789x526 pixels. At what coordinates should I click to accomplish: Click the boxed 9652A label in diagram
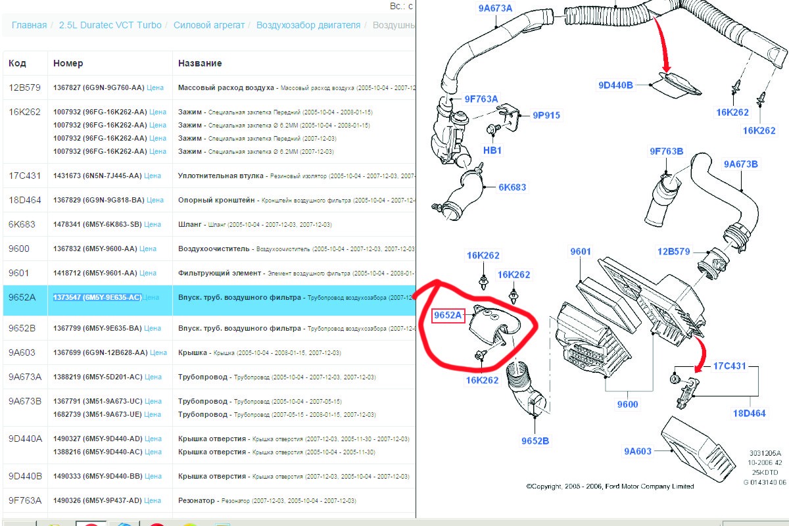[x=448, y=316]
